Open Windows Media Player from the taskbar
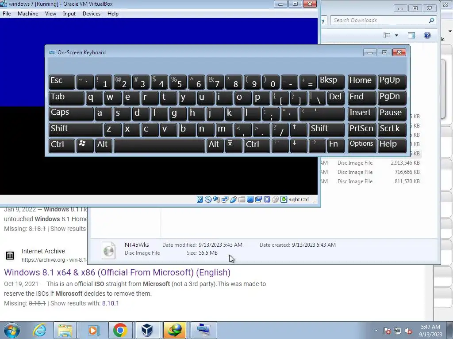The height and width of the screenshot is (339, 453). pyautogui.click(x=93, y=330)
